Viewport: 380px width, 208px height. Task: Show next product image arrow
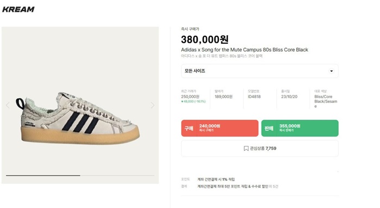pos(153,105)
